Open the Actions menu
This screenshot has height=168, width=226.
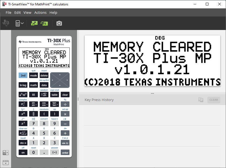(x=40, y=12)
